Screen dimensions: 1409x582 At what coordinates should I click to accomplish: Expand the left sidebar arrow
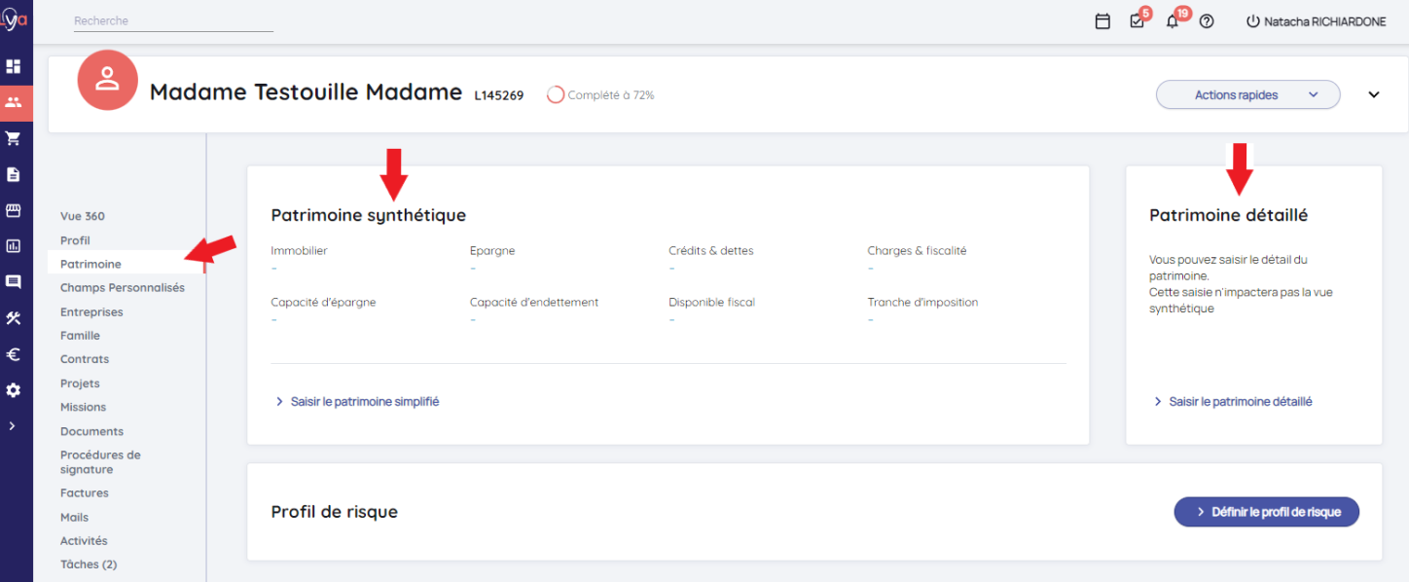point(12,426)
